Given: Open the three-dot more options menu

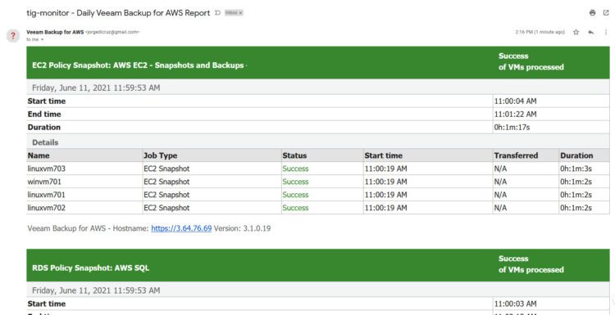Looking at the screenshot, I should [x=606, y=32].
